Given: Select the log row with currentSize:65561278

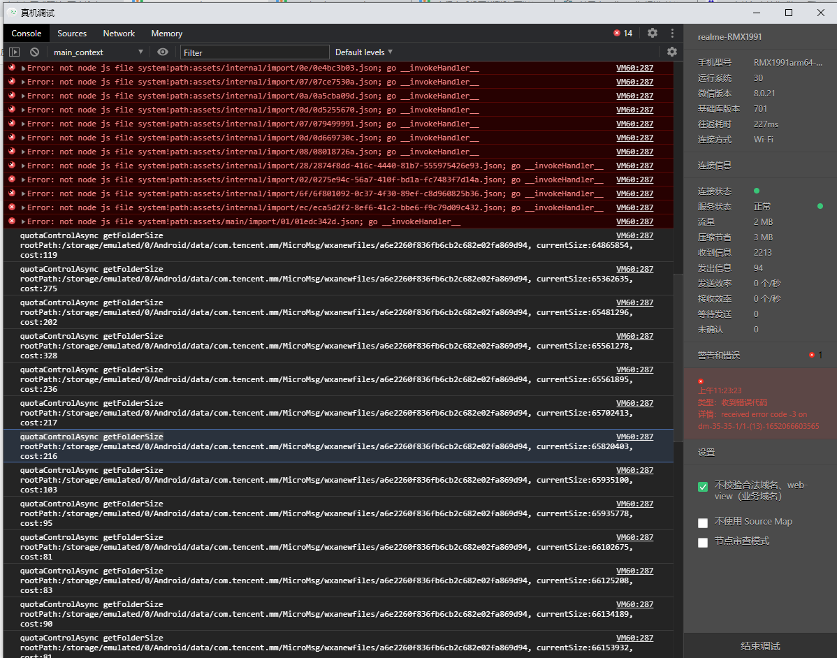Looking at the screenshot, I should click(338, 346).
